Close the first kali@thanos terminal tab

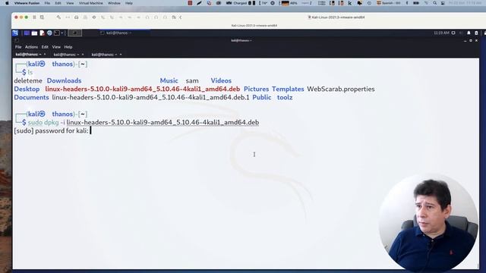[45, 55]
